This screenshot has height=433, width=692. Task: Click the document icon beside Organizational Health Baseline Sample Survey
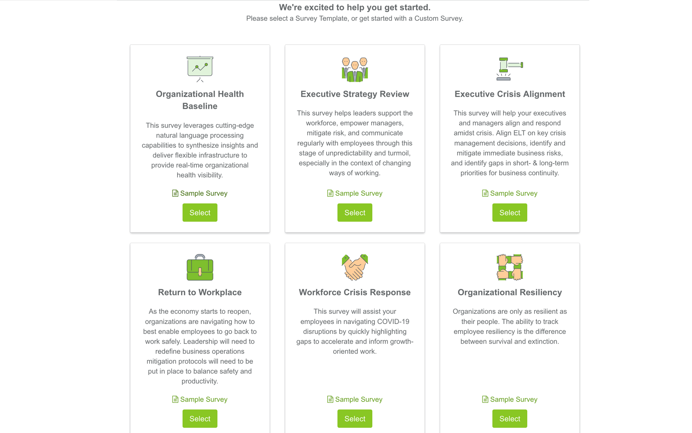175,193
